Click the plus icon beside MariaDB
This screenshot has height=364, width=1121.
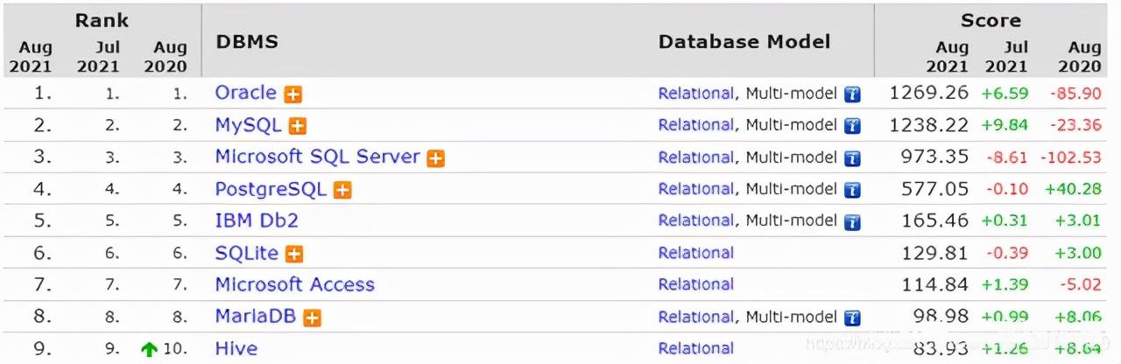pos(312,318)
